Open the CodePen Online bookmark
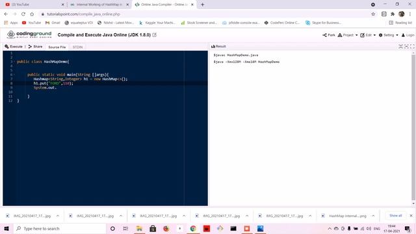 pyautogui.click(x=282, y=23)
